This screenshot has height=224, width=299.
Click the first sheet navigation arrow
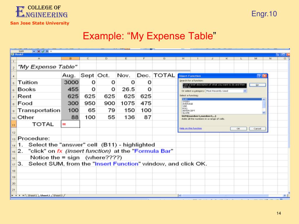click(x=12, y=195)
